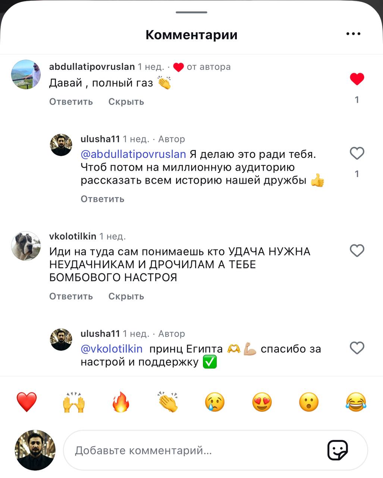This screenshot has height=478, width=383.
Task: Open the three-dots options menu
Action: tap(353, 34)
